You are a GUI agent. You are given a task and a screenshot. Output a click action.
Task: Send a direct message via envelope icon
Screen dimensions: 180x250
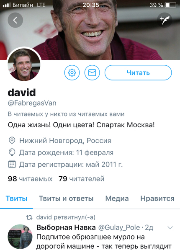tap(92, 73)
